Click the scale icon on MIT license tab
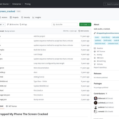 pyautogui.click(x=7, y=106)
